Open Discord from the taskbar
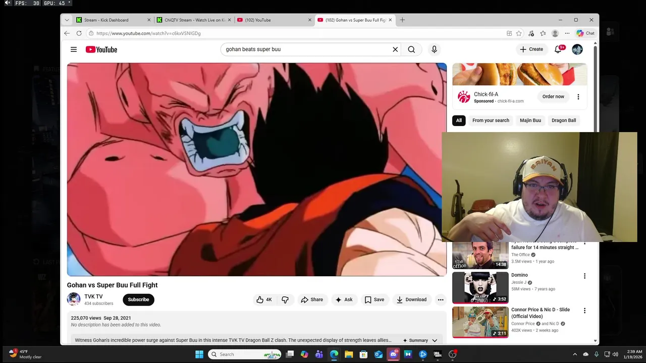The width and height of the screenshot is (646, 363). pyautogui.click(x=393, y=354)
